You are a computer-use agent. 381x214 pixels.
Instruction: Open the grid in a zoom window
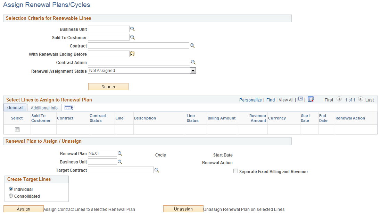coord(299,99)
